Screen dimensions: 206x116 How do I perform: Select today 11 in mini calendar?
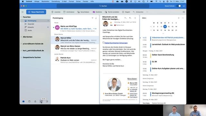coord(165,26)
